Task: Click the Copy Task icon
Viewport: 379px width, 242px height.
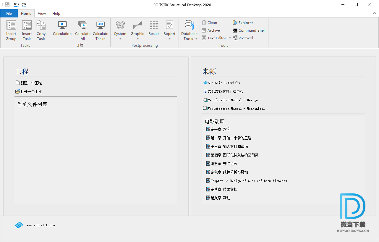Action: pyautogui.click(x=41, y=25)
